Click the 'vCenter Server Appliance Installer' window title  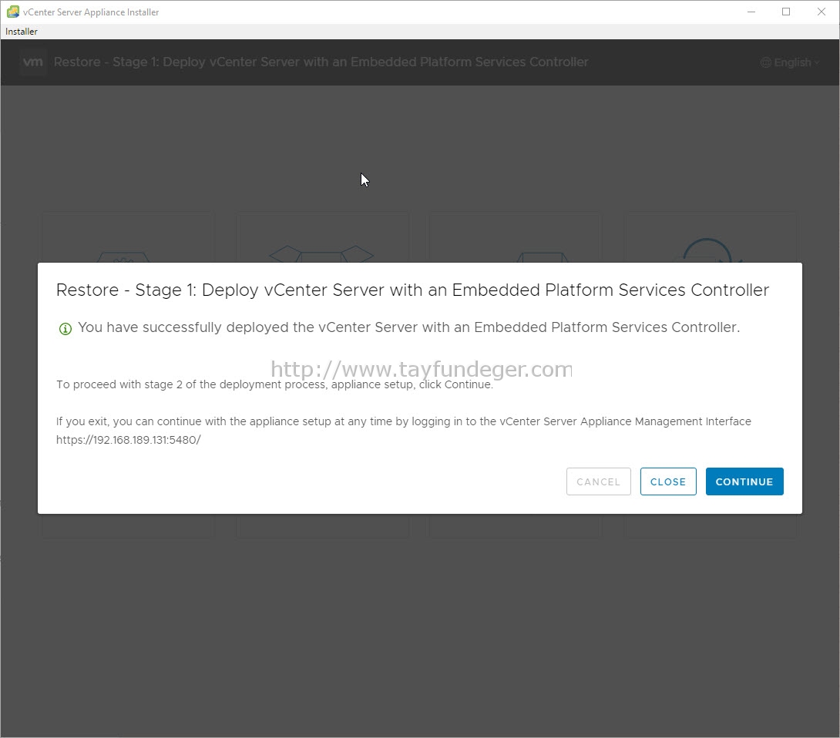click(91, 12)
